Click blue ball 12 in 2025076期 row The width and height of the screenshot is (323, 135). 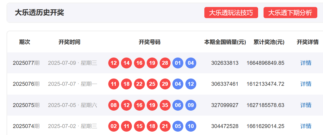click(x=191, y=84)
